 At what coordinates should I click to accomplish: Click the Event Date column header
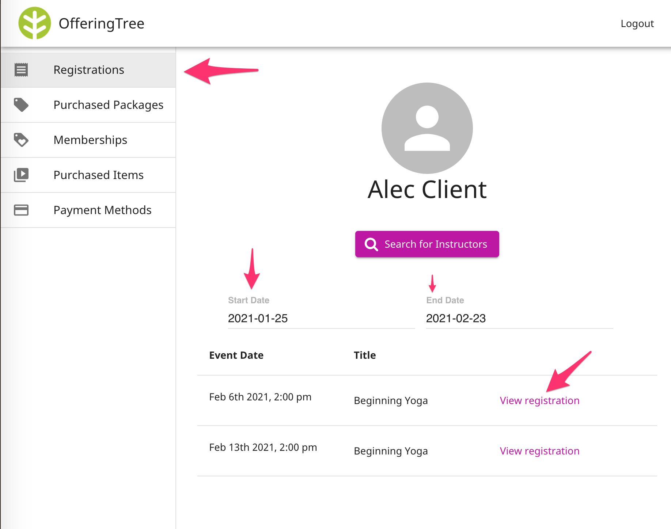click(x=236, y=355)
